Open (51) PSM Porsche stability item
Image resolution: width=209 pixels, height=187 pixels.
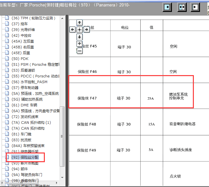coord(35,64)
